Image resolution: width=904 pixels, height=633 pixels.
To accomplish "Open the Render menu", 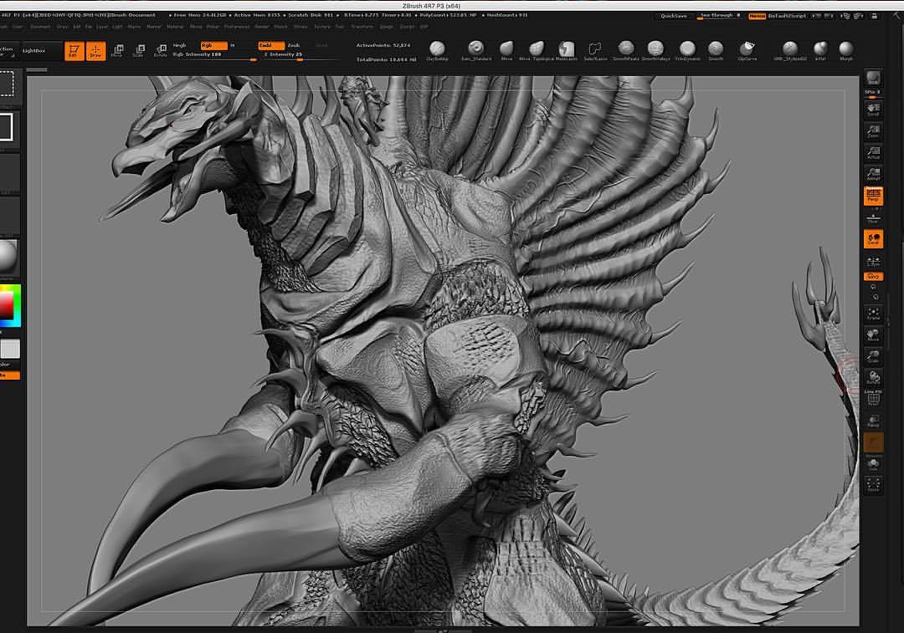I will [x=261, y=27].
